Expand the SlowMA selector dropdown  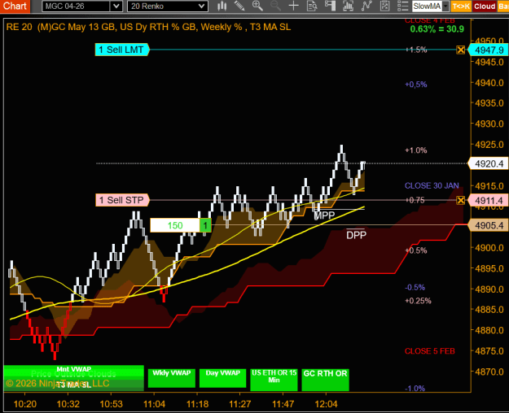point(445,7)
